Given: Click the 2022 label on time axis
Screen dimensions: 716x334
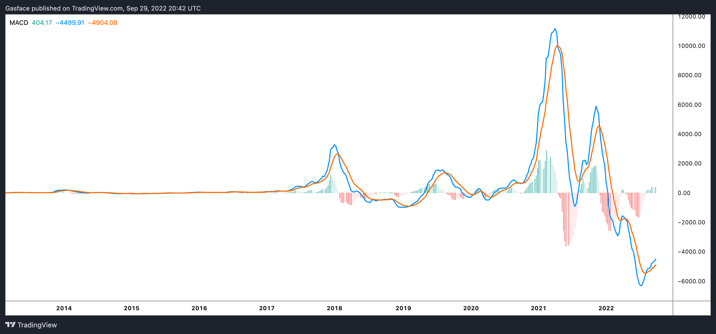Looking at the screenshot, I should pos(606,308).
